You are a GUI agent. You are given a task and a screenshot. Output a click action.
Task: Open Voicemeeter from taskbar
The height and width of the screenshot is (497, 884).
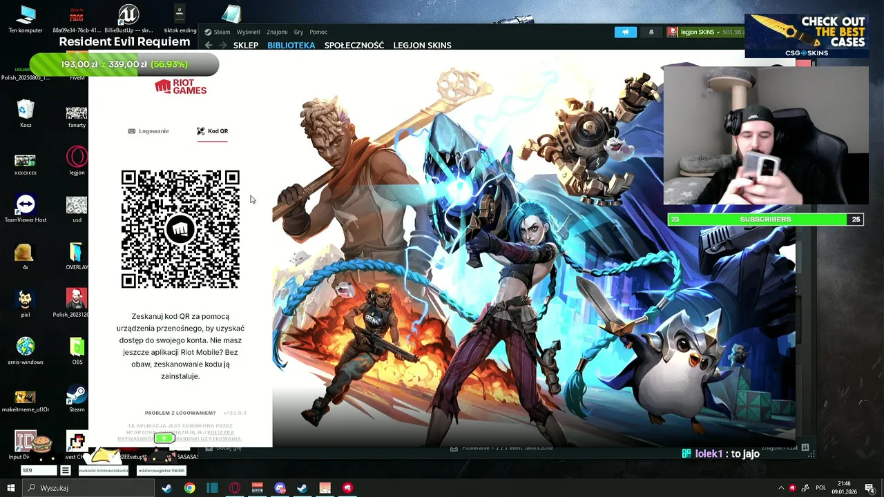(x=258, y=488)
